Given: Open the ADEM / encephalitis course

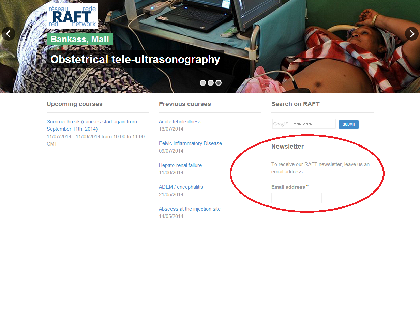Looking at the screenshot, I should pos(181,187).
